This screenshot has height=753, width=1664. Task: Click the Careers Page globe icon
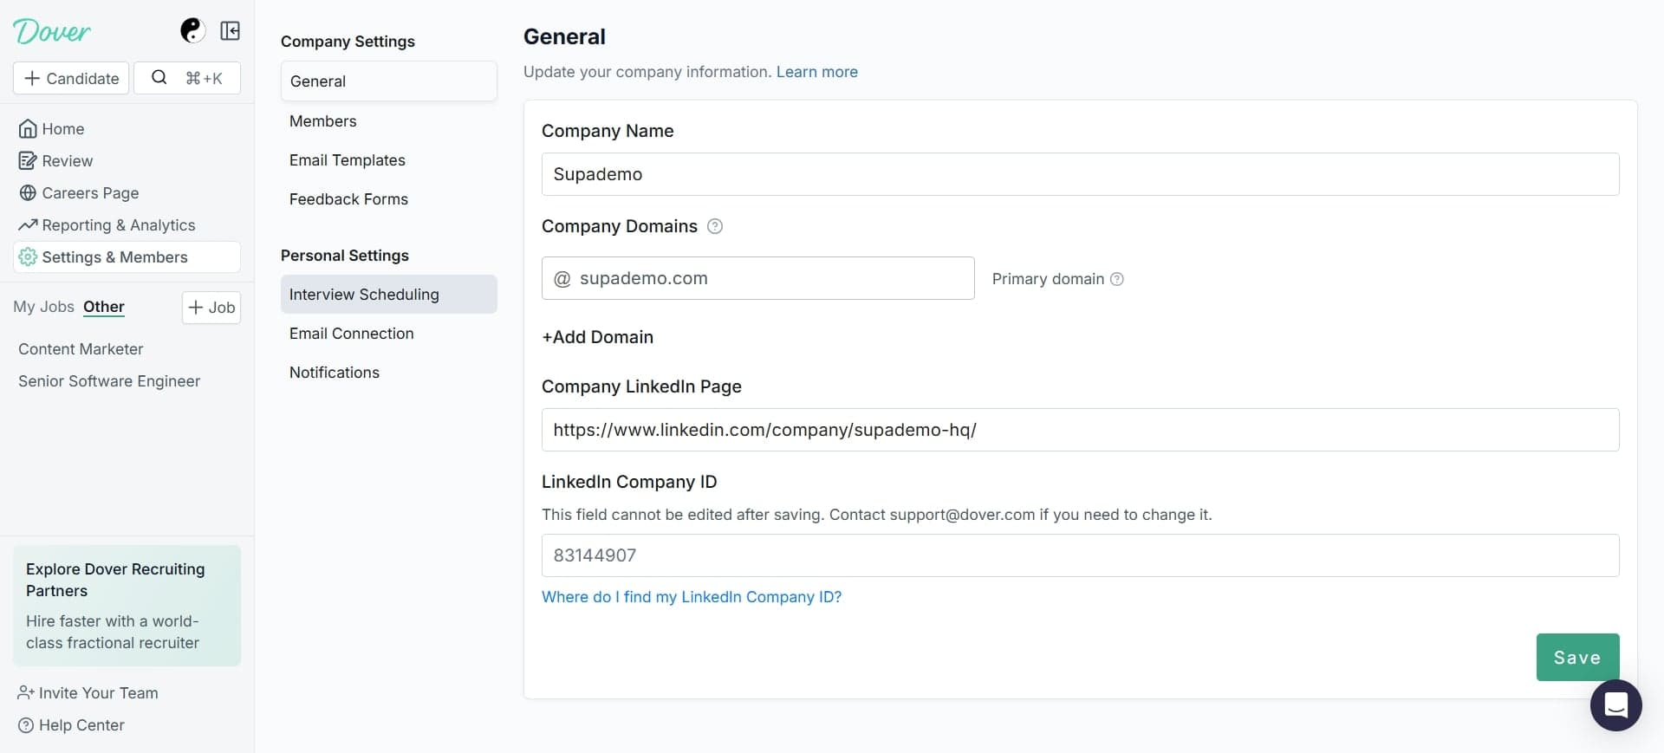(x=28, y=193)
